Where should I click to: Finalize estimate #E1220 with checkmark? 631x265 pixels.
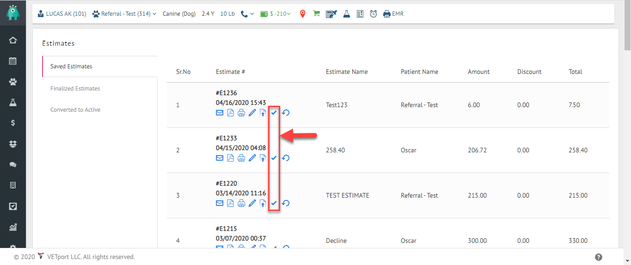tap(274, 203)
